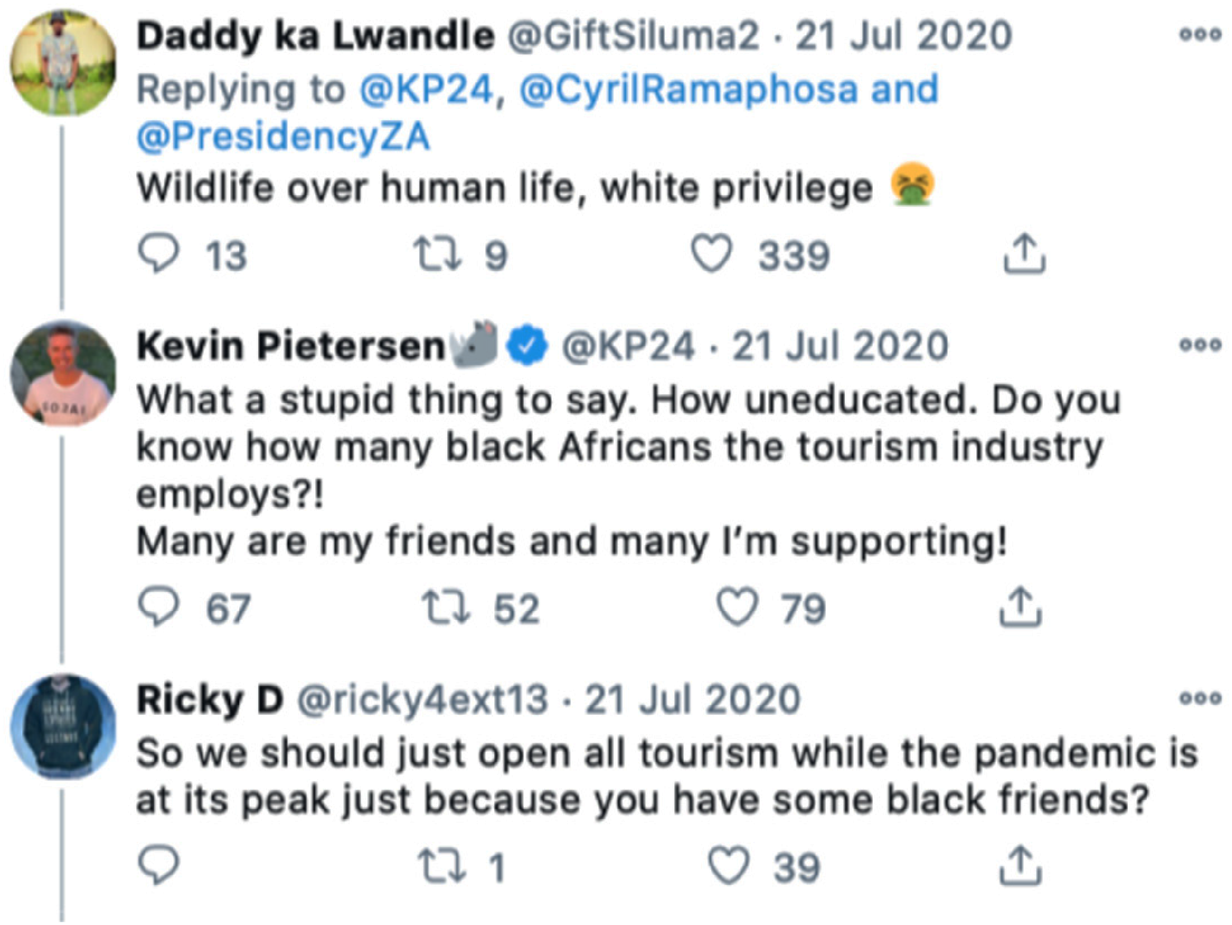Screen dimensions: 1232x925
Task: Open Ricky D's profile avatar
Action: tap(63, 726)
